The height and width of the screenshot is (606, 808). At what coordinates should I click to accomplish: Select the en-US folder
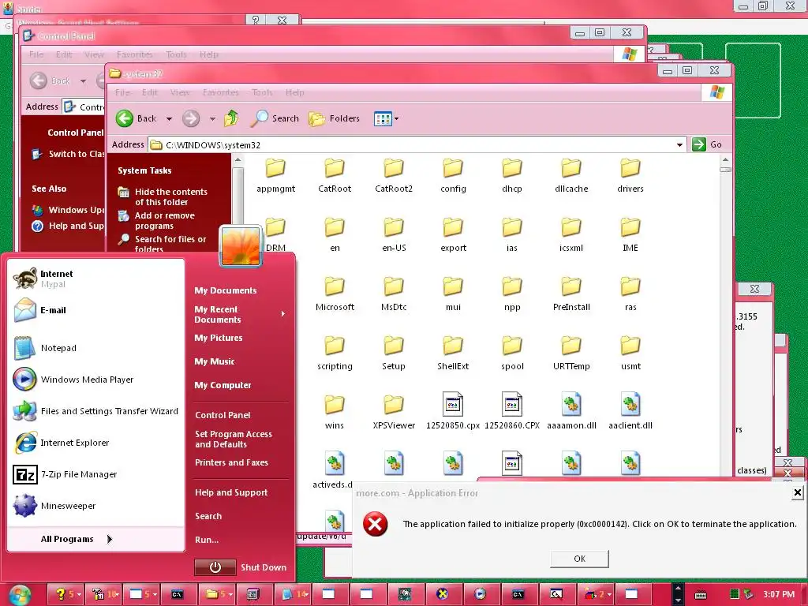point(394,235)
